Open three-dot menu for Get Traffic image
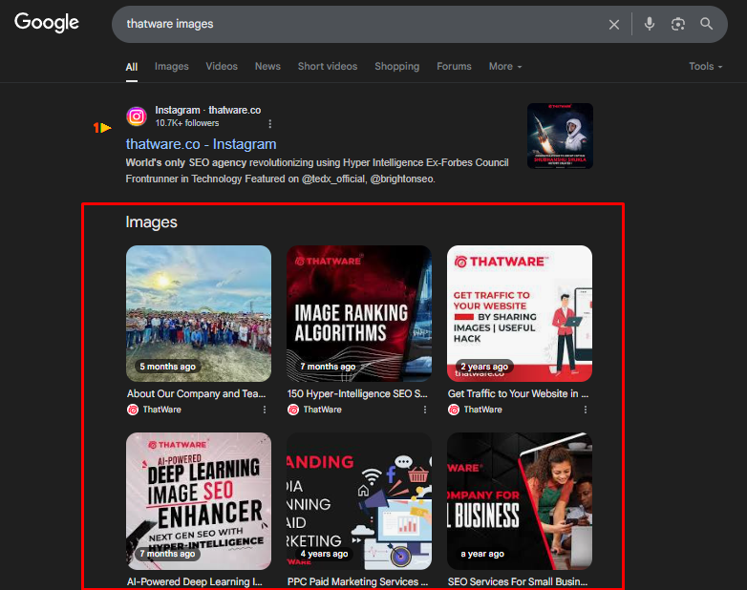The image size is (747, 590). point(586,410)
